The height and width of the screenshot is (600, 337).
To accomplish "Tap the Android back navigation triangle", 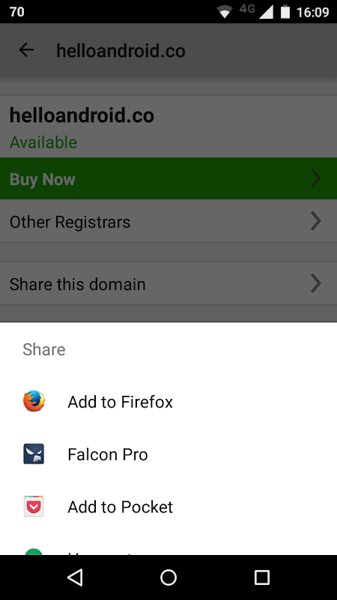I will coord(75,577).
